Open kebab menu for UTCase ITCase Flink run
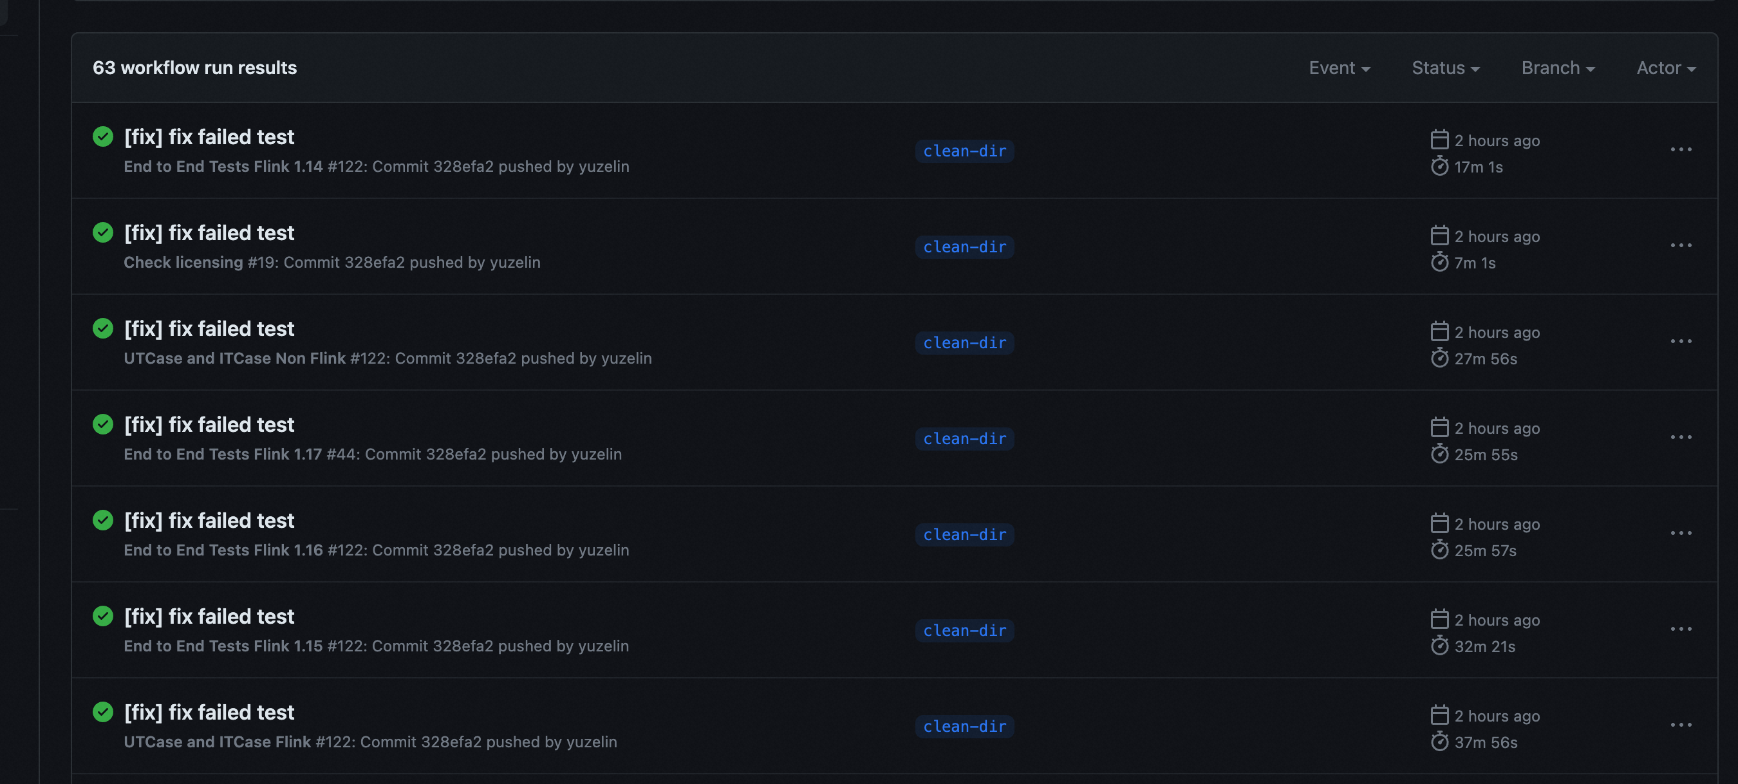 1681,725
